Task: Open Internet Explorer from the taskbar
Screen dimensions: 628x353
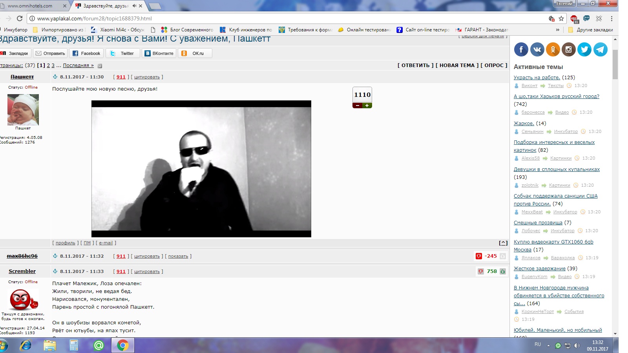Action: [x=26, y=346]
